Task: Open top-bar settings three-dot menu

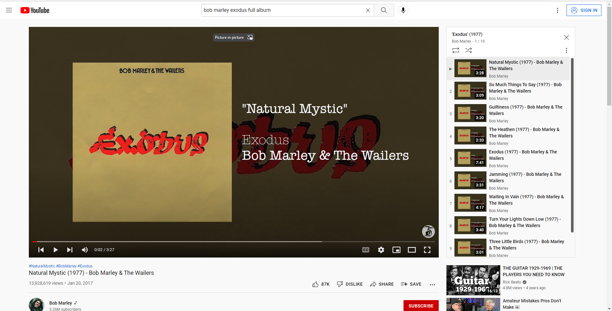Action: (x=557, y=10)
